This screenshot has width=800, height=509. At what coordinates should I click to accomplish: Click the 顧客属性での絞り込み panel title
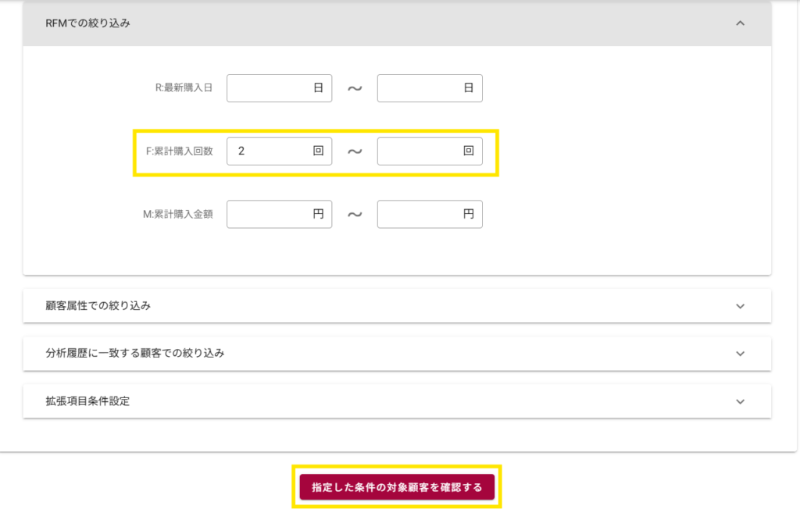click(98, 306)
